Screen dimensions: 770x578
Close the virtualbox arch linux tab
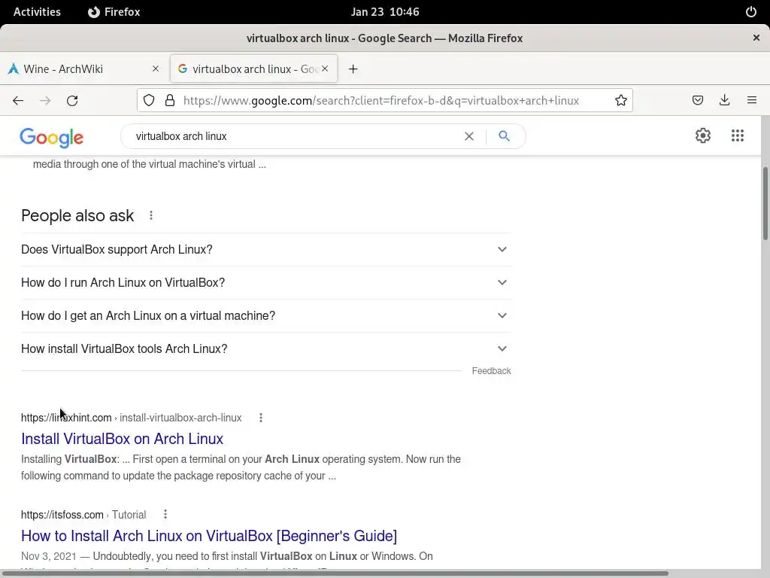pyautogui.click(x=325, y=68)
